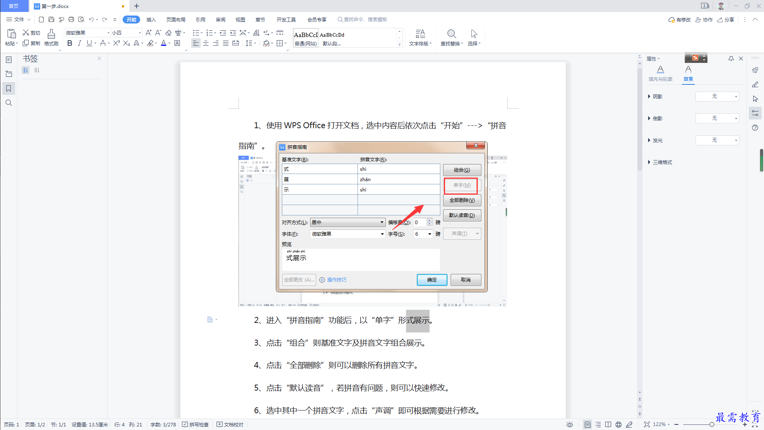
Task: Click the Superscript X² icon
Action: (116, 43)
